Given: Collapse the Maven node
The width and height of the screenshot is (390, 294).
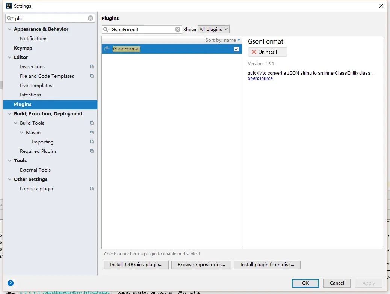Looking at the screenshot, I should click(22, 133).
